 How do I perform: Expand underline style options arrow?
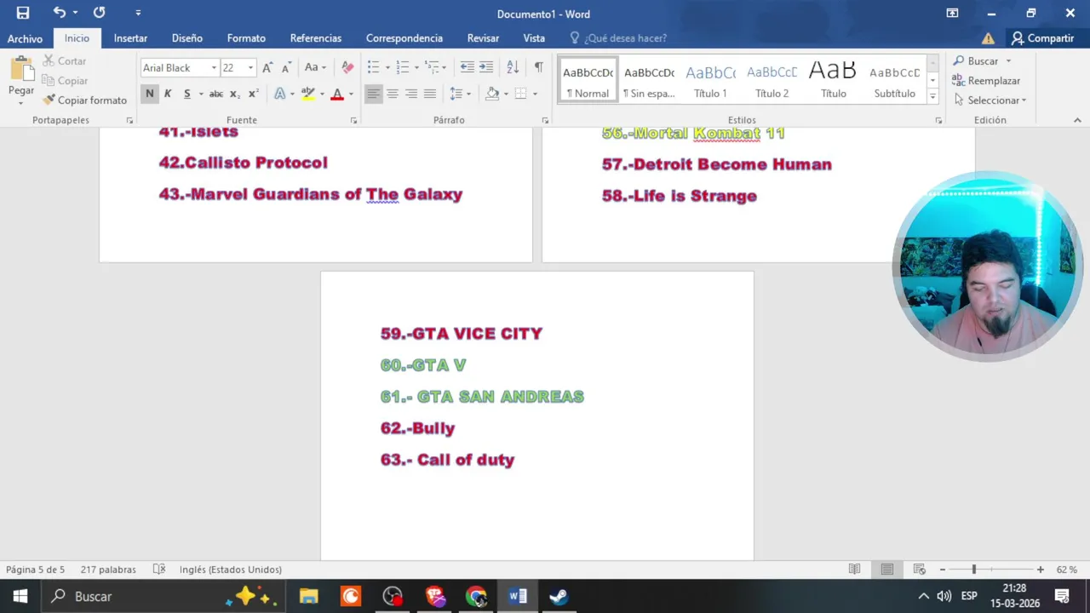pyautogui.click(x=199, y=94)
